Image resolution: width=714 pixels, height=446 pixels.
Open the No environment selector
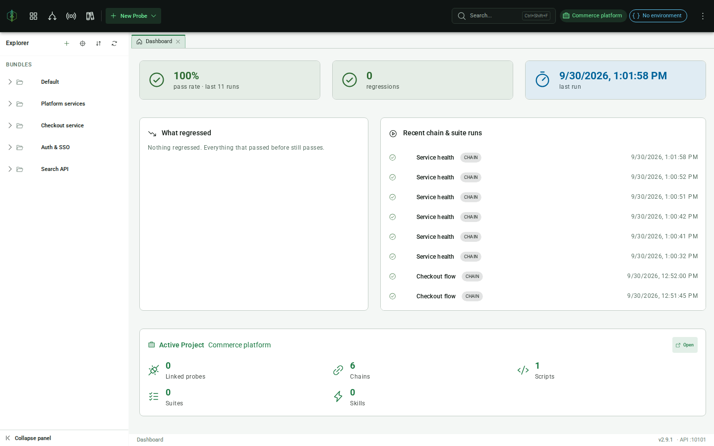(x=658, y=16)
